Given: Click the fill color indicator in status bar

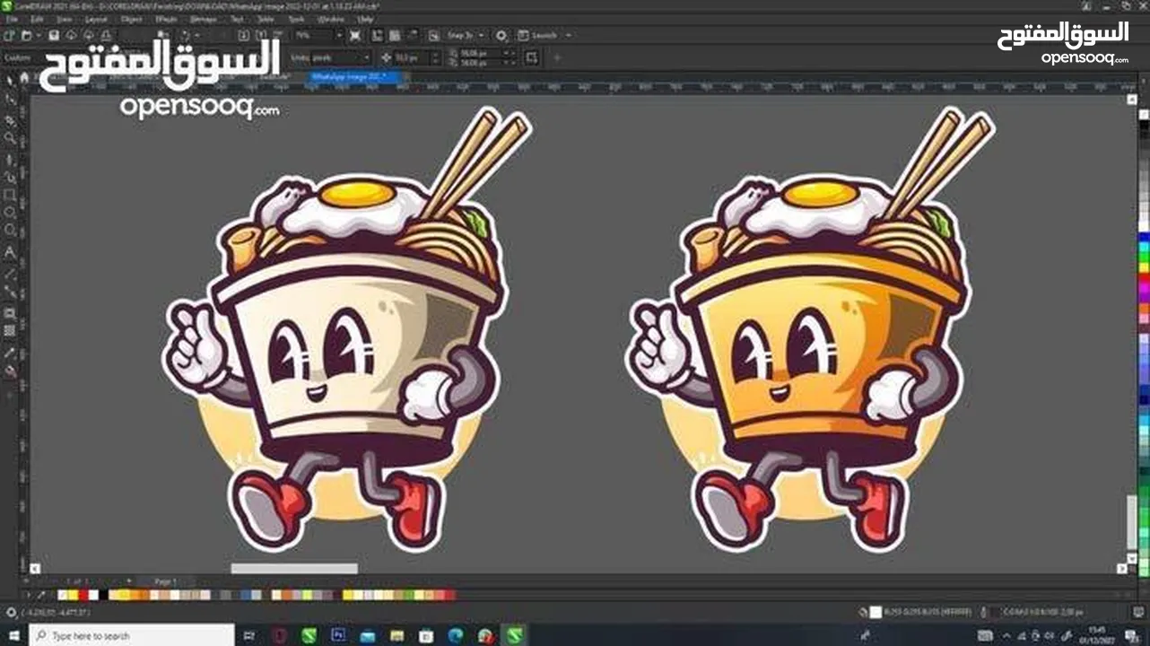Looking at the screenshot, I should point(876,612).
